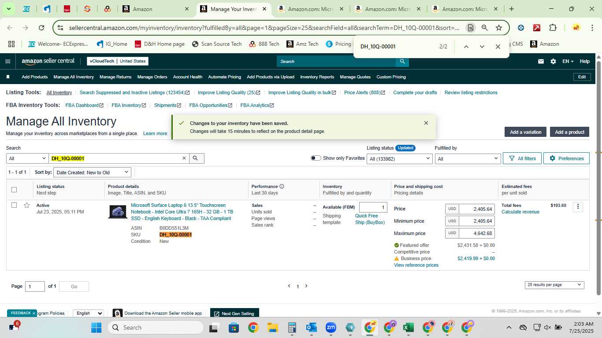Open the Fulfilled by dropdown
This screenshot has width=602, height=338.
click(x=468, y=158)
